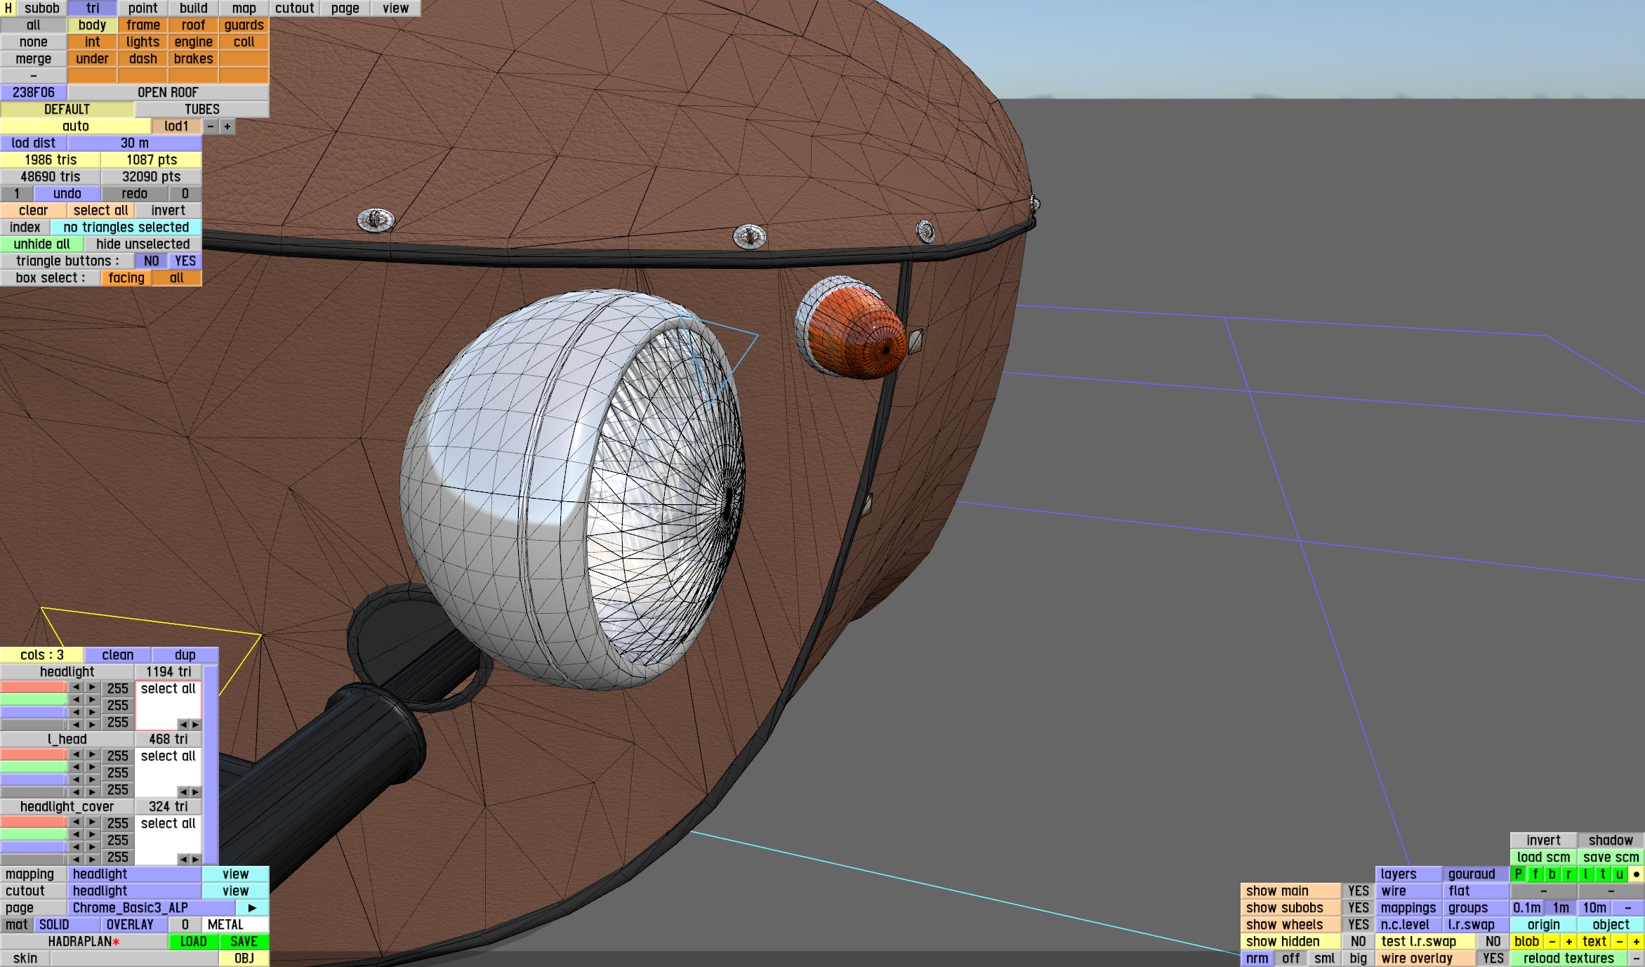Click the page selector right-arrow beside Chrome_Basic3_ALP
The image size is (1645, 967).
pos(252,907)
